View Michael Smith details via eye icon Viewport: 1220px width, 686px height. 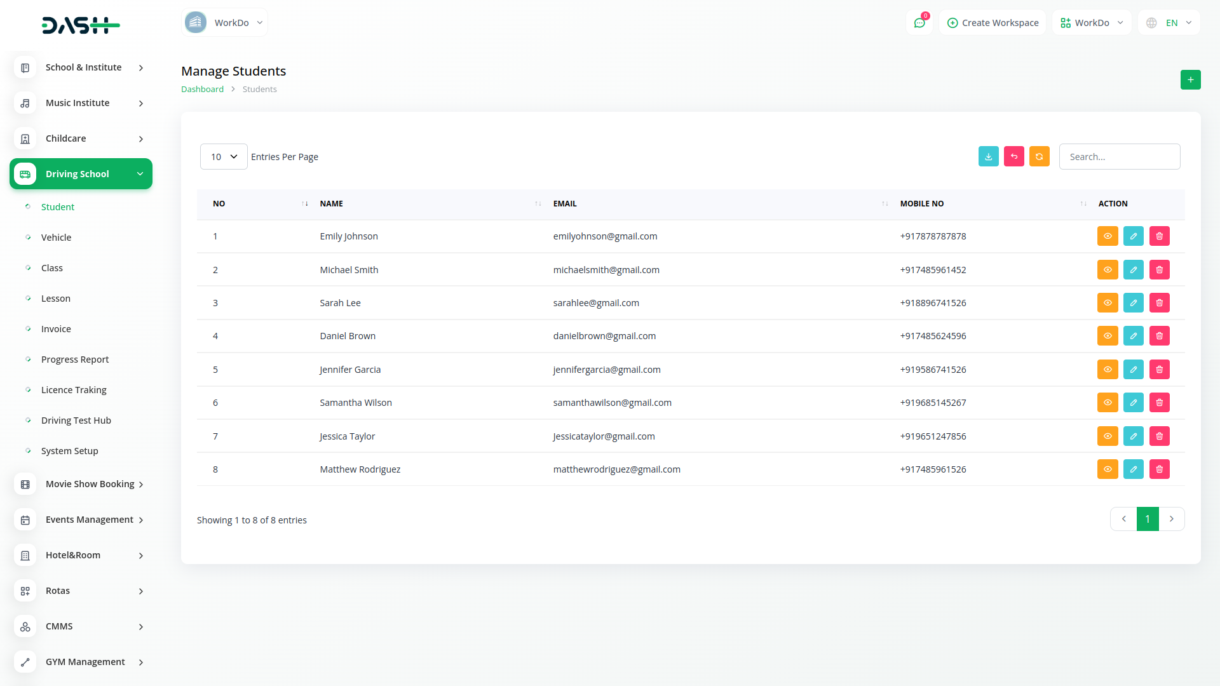pos(1107,270)
